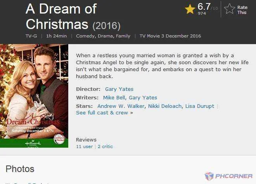Open writer Mike Bell's page
256x184 pixels.
[x=114, y=98]
